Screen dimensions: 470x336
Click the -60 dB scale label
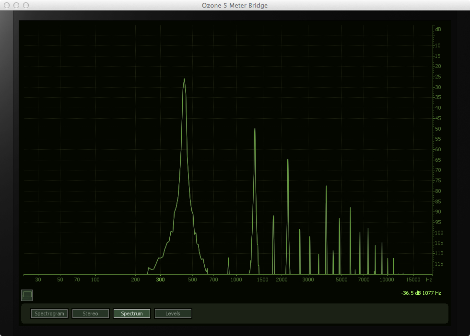pyautogui.click(x=437, y=150)
